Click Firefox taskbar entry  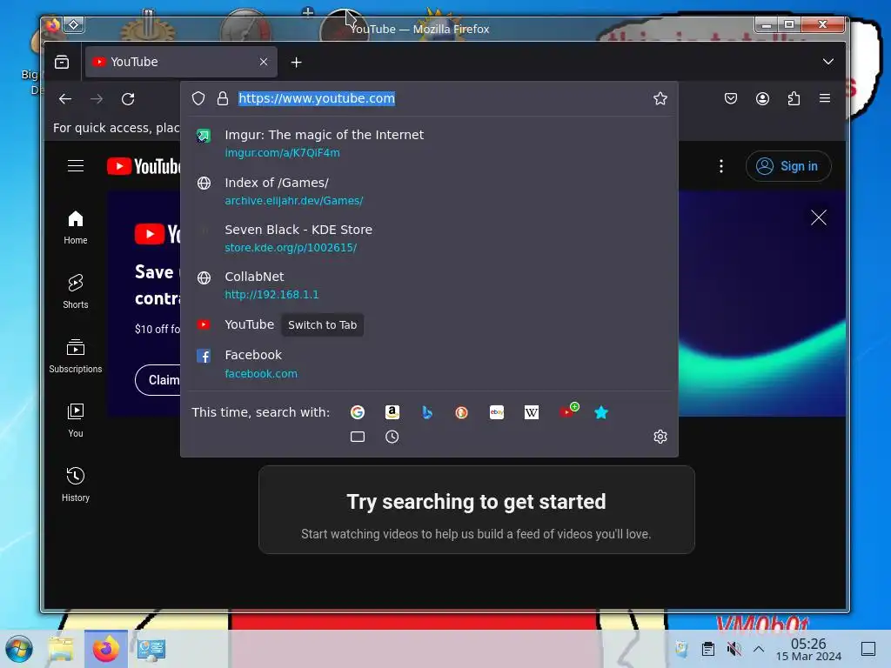105,649
